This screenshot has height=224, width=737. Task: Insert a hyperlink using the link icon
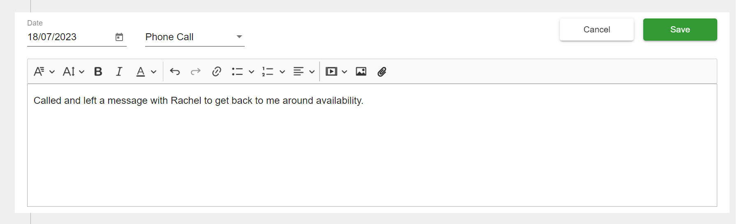click(x=217, y=72)
